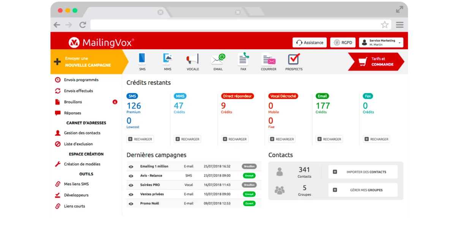This screenshot has height=238, width=456.
Task: Select the Fax campaign icon
Action: coord(243,59)
